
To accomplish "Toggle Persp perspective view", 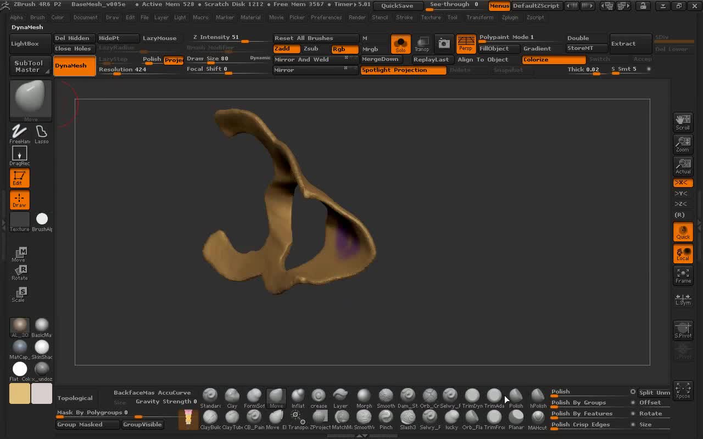I will (x=466, y=44).
